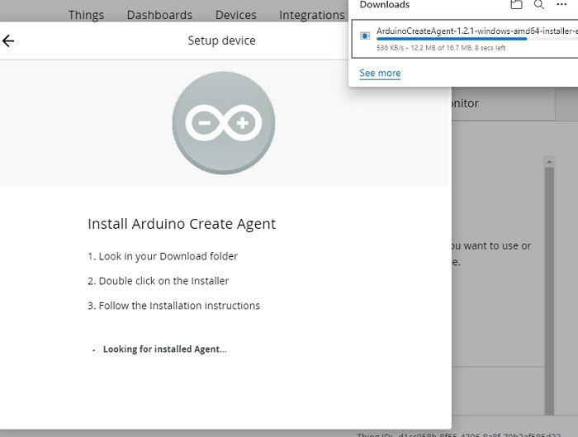The image size is (578, 437).
Task: Go back using the Setup device arrow
Action: (x=8, y=41)
